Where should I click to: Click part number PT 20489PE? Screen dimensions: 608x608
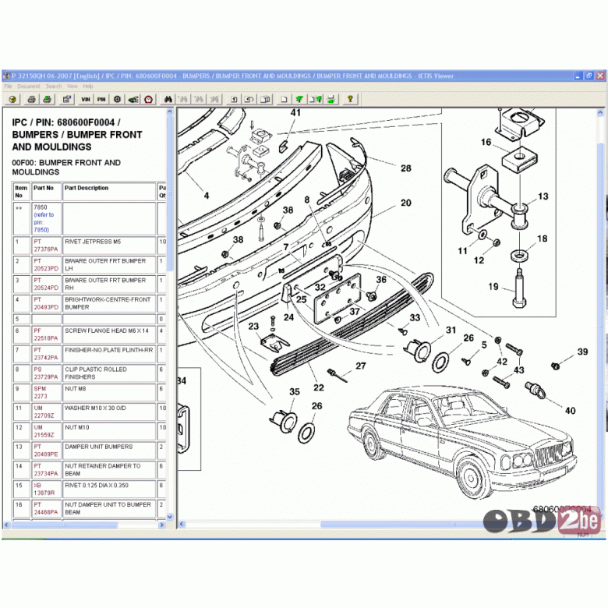click(x=46, y=451)
